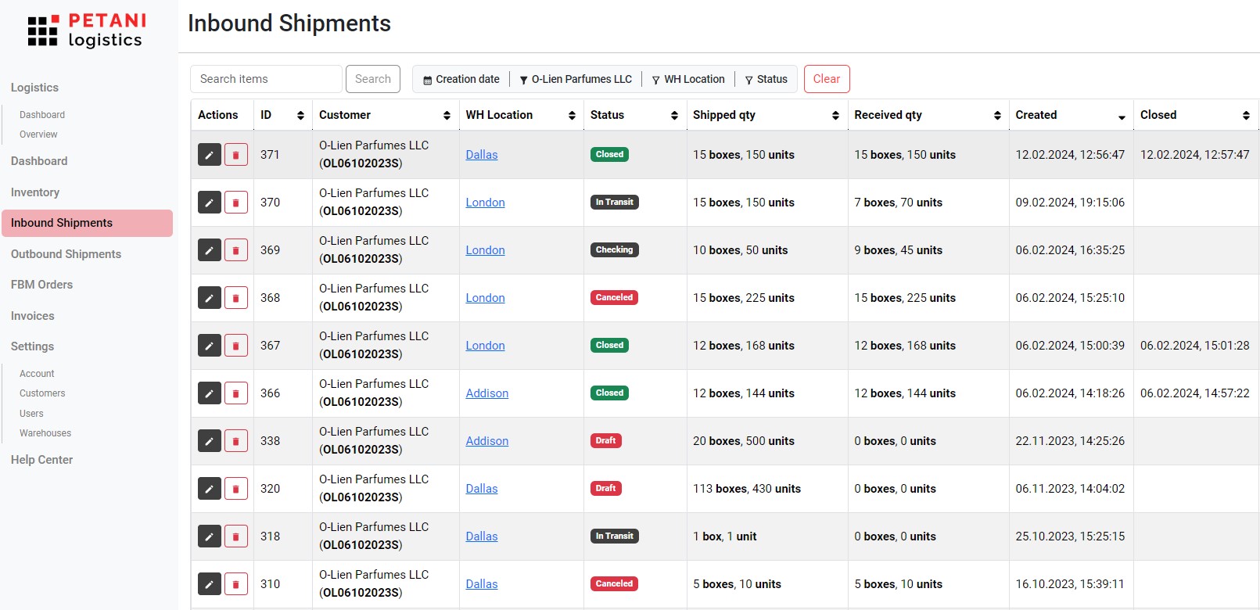Edit shipment 310 with pencil icon
This screenshot has height=610, width=1260.
(x=209, y=584)
